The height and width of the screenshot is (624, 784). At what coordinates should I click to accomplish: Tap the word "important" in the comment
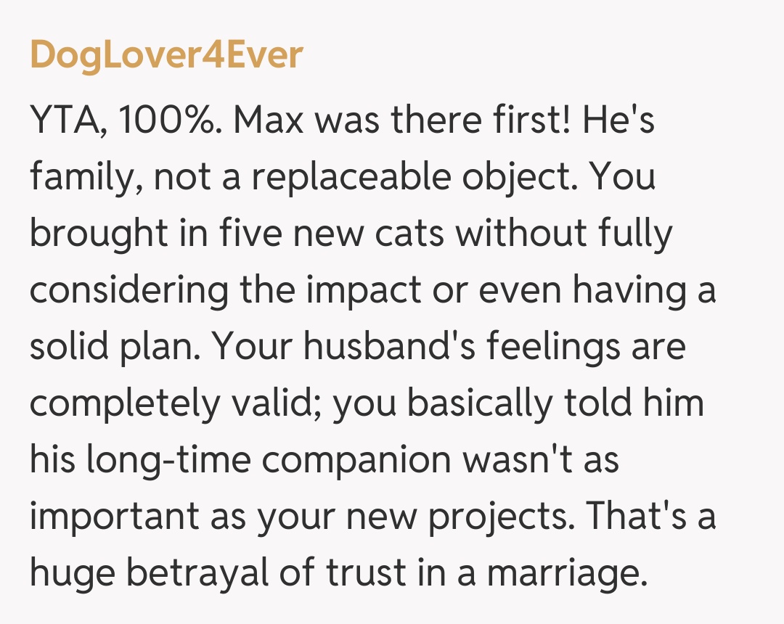coord(114,517)
